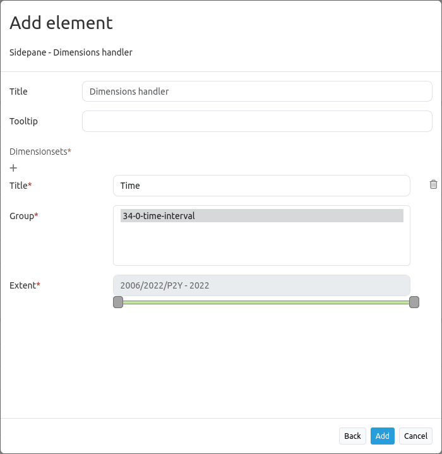Click the plus icon to add dimensionset
Screen dimensions: 442x454
tap(13, 168)
